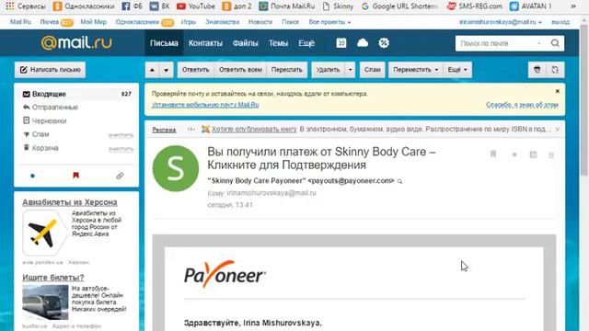The image size is (589, 331).
Task: Click the airplane ad thumbnail
Action: click(45, 233)
